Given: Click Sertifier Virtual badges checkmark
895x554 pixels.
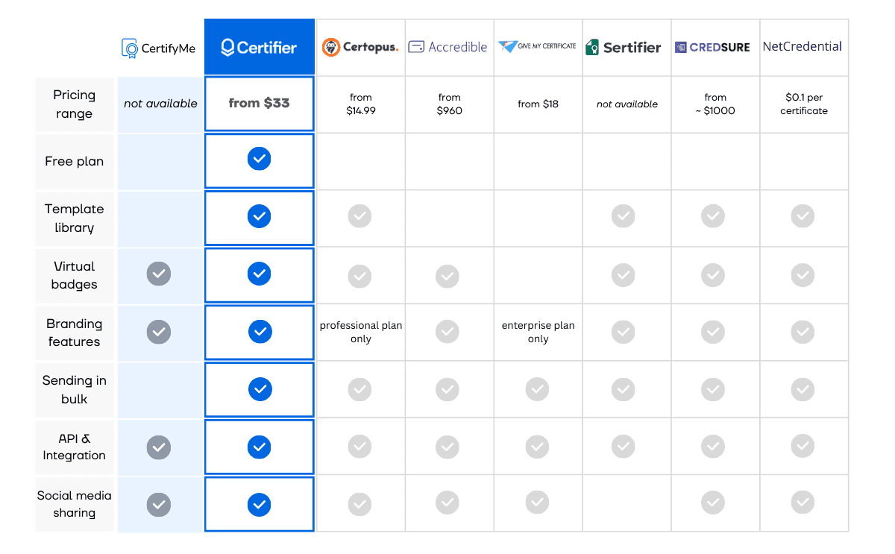Looking at the screenshot, I should click(624, 275).
